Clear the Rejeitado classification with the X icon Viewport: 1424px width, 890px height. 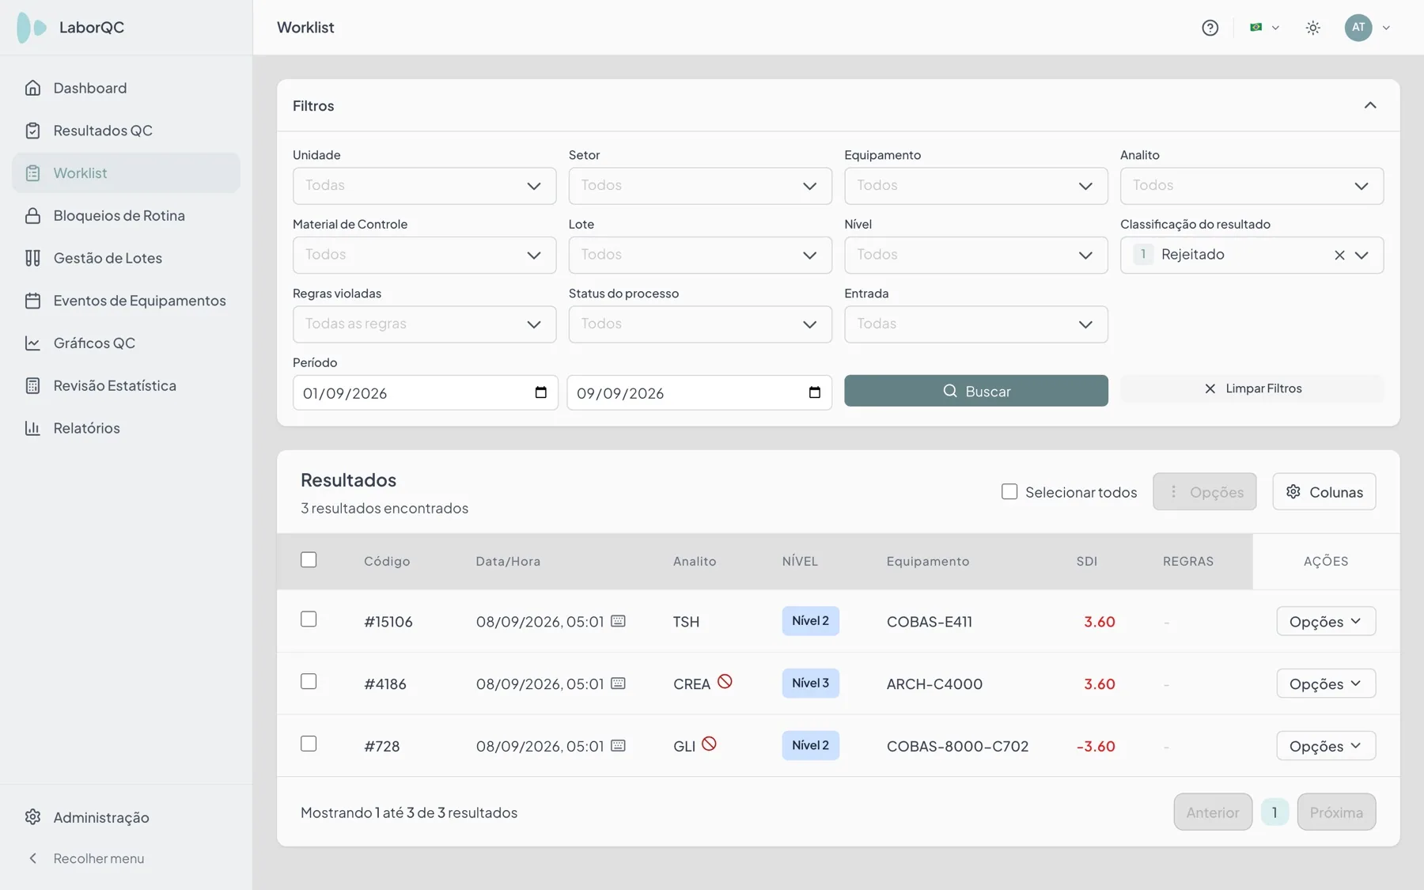1339,256
